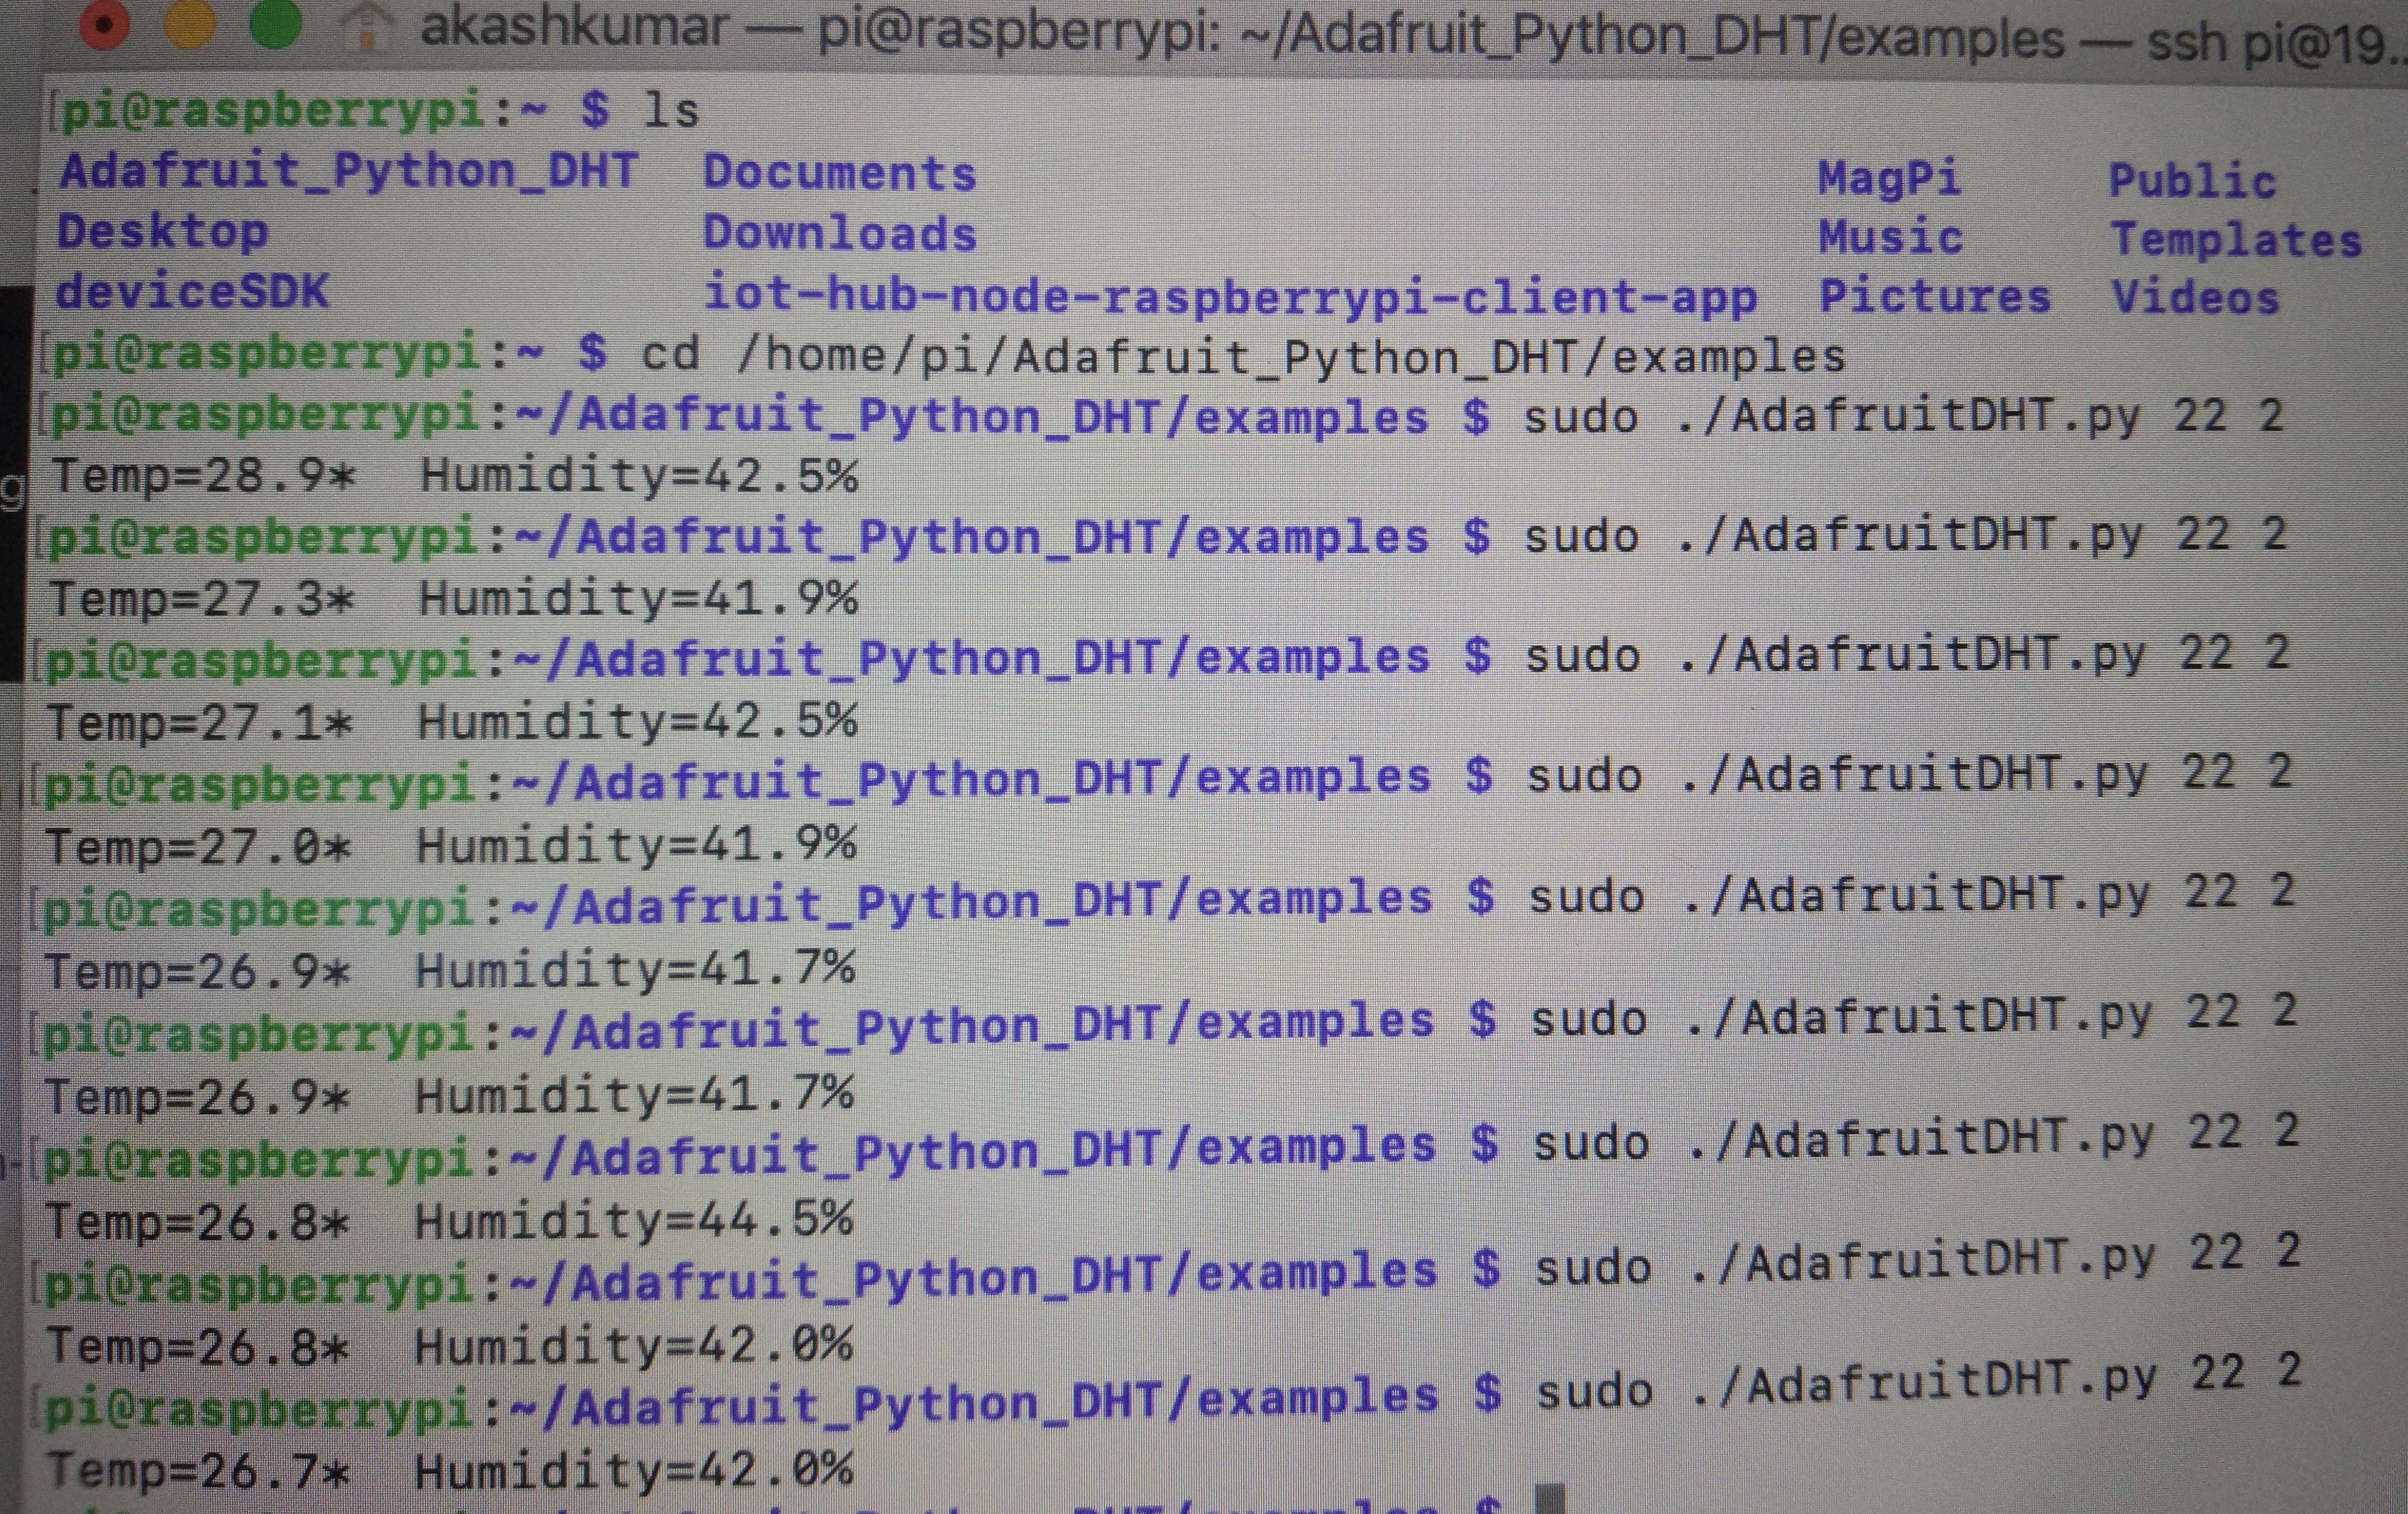Screen dimensions: 2408x1514
Task: Click the Adafruit_Python_DHT directory in ls output
Action: click(x=348, y=171)
